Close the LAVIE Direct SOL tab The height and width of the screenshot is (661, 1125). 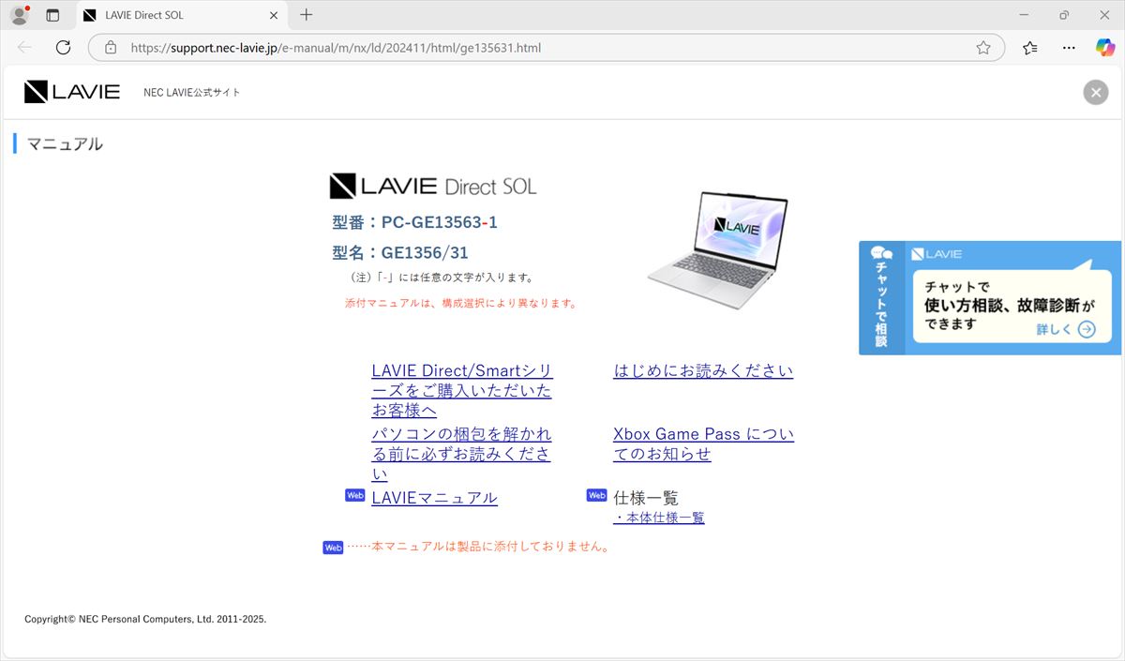(274, 15)
